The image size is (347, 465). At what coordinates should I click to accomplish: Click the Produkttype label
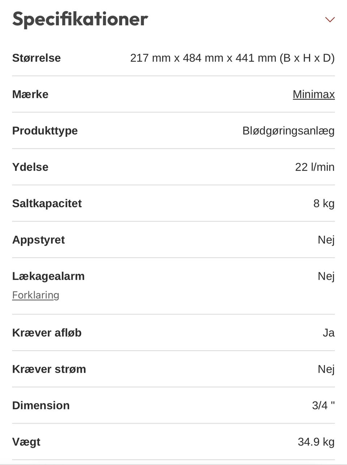click(45, 131)
